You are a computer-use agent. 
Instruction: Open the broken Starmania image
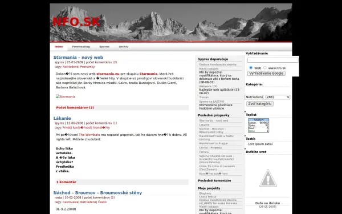tap(66, 96)
